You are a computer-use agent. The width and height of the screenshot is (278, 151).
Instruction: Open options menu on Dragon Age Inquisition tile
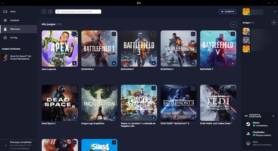coord(114,88)
